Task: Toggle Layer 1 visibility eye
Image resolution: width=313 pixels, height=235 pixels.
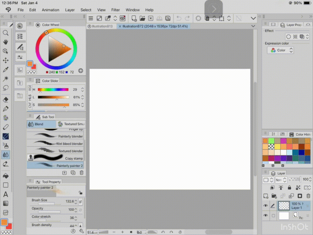Action: point(265,206)
